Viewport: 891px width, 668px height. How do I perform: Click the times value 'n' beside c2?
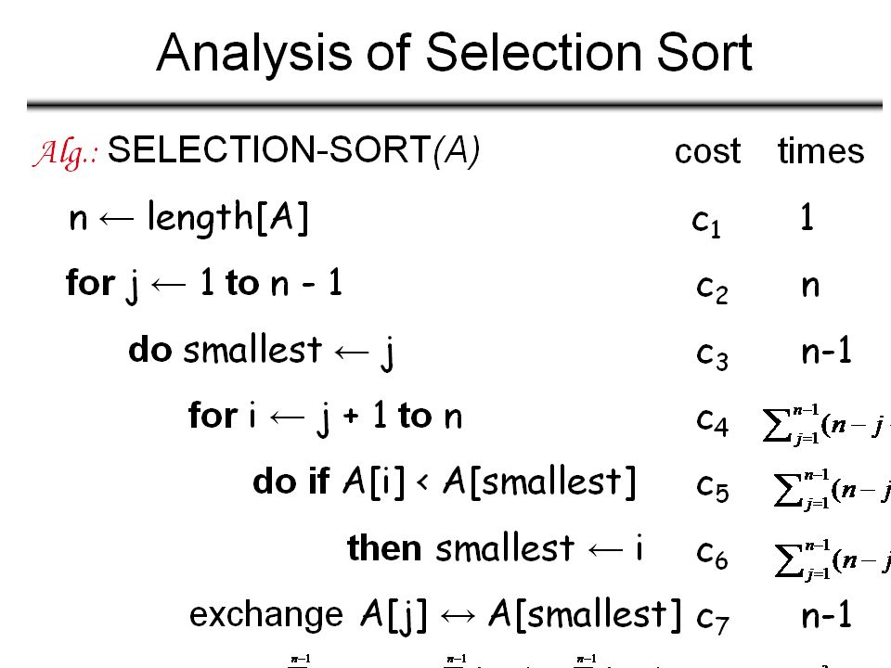point(810,286)
